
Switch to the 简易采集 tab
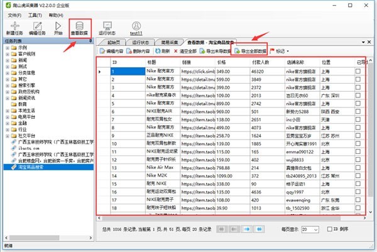click(170, 43)
